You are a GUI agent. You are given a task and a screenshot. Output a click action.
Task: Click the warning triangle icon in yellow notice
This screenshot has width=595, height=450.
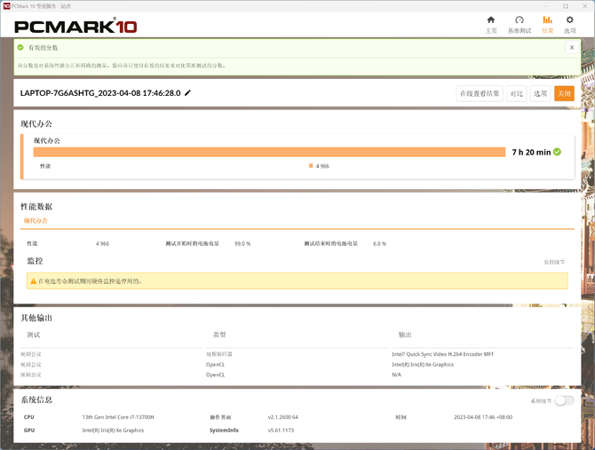click(34, 281)
